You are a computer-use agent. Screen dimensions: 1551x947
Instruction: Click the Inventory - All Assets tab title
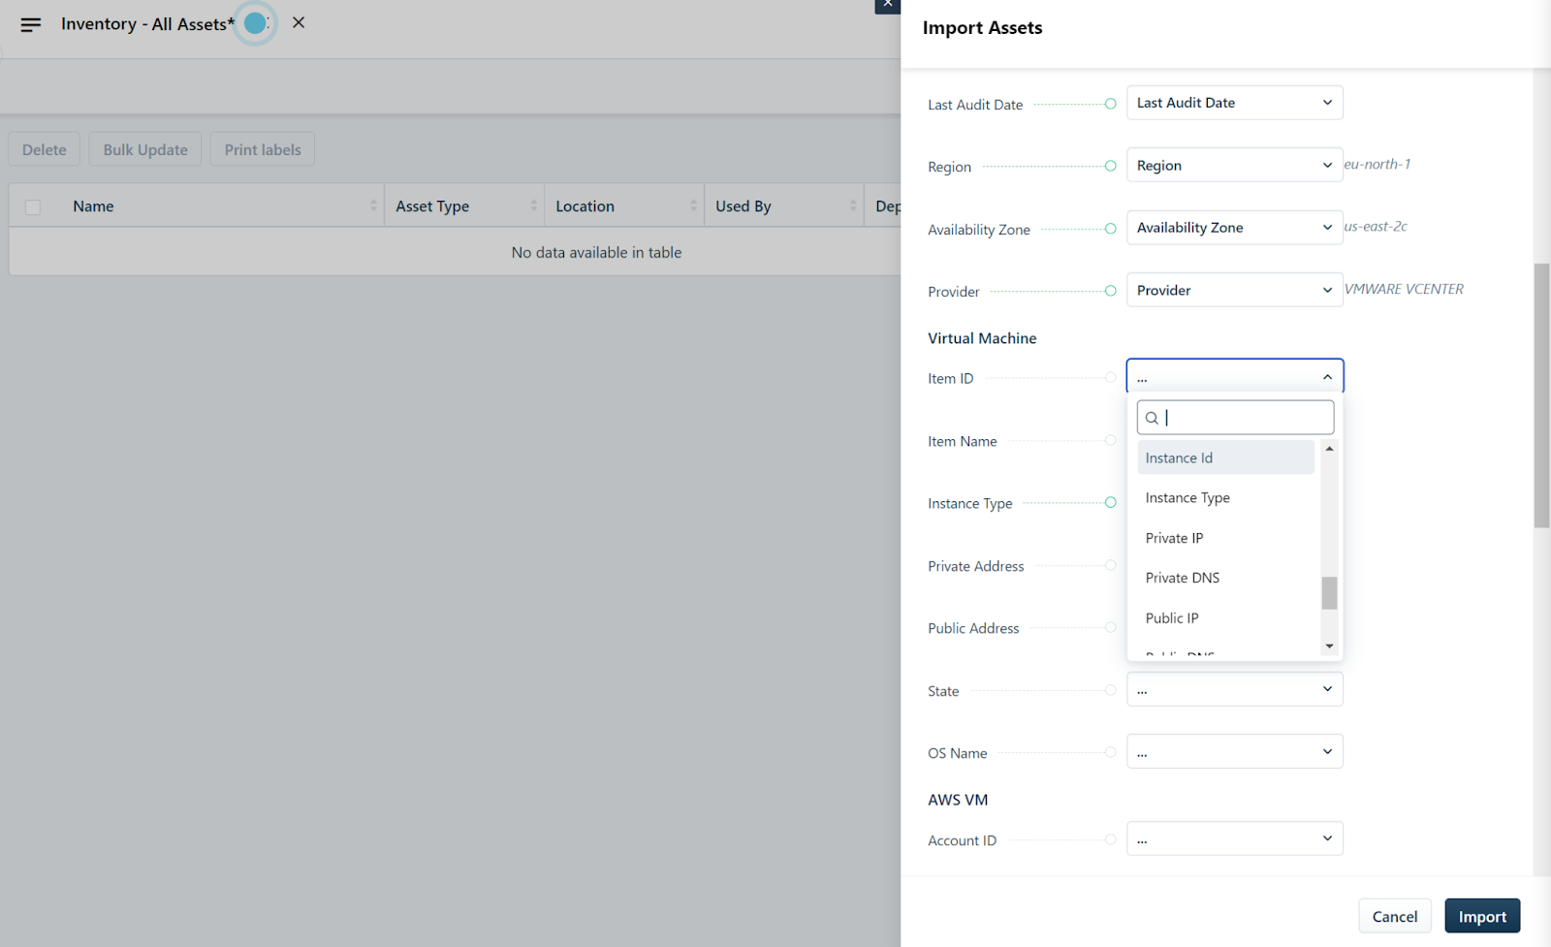[x=147, y=24]
